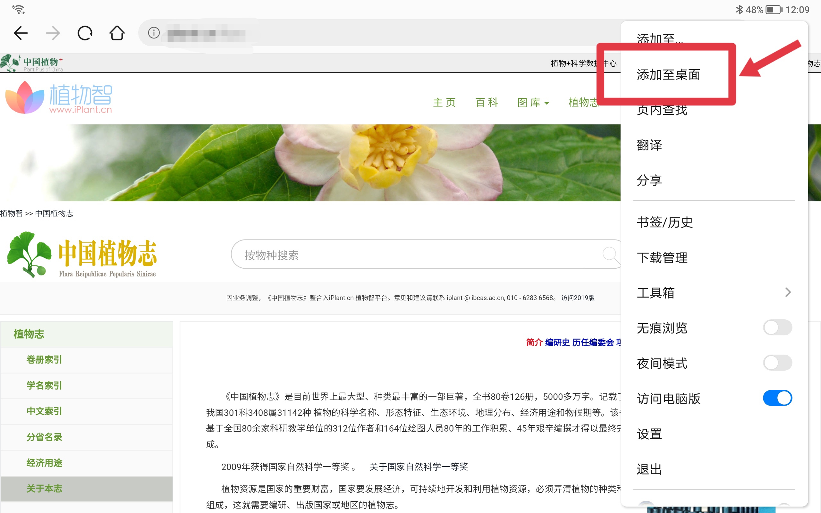Viewport: 821px width, 513px height.
Task: Toggle 无痕浏览 switch
Action: point(778,327)
